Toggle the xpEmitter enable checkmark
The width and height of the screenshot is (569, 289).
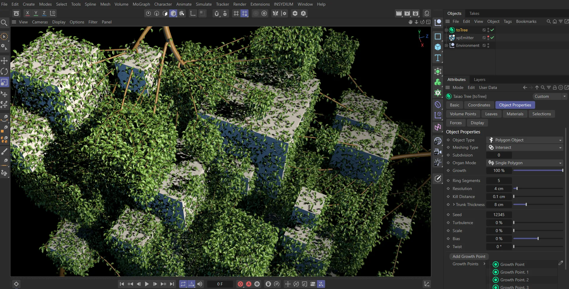click(492, 38)
